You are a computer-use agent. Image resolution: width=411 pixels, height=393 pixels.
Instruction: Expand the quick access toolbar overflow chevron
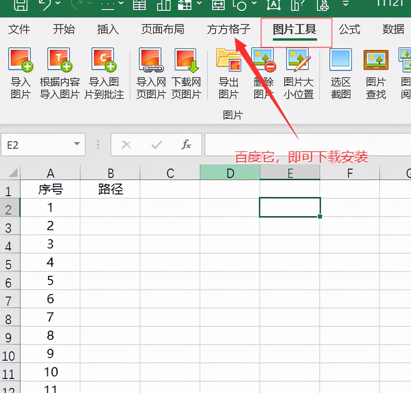[346, 5]
